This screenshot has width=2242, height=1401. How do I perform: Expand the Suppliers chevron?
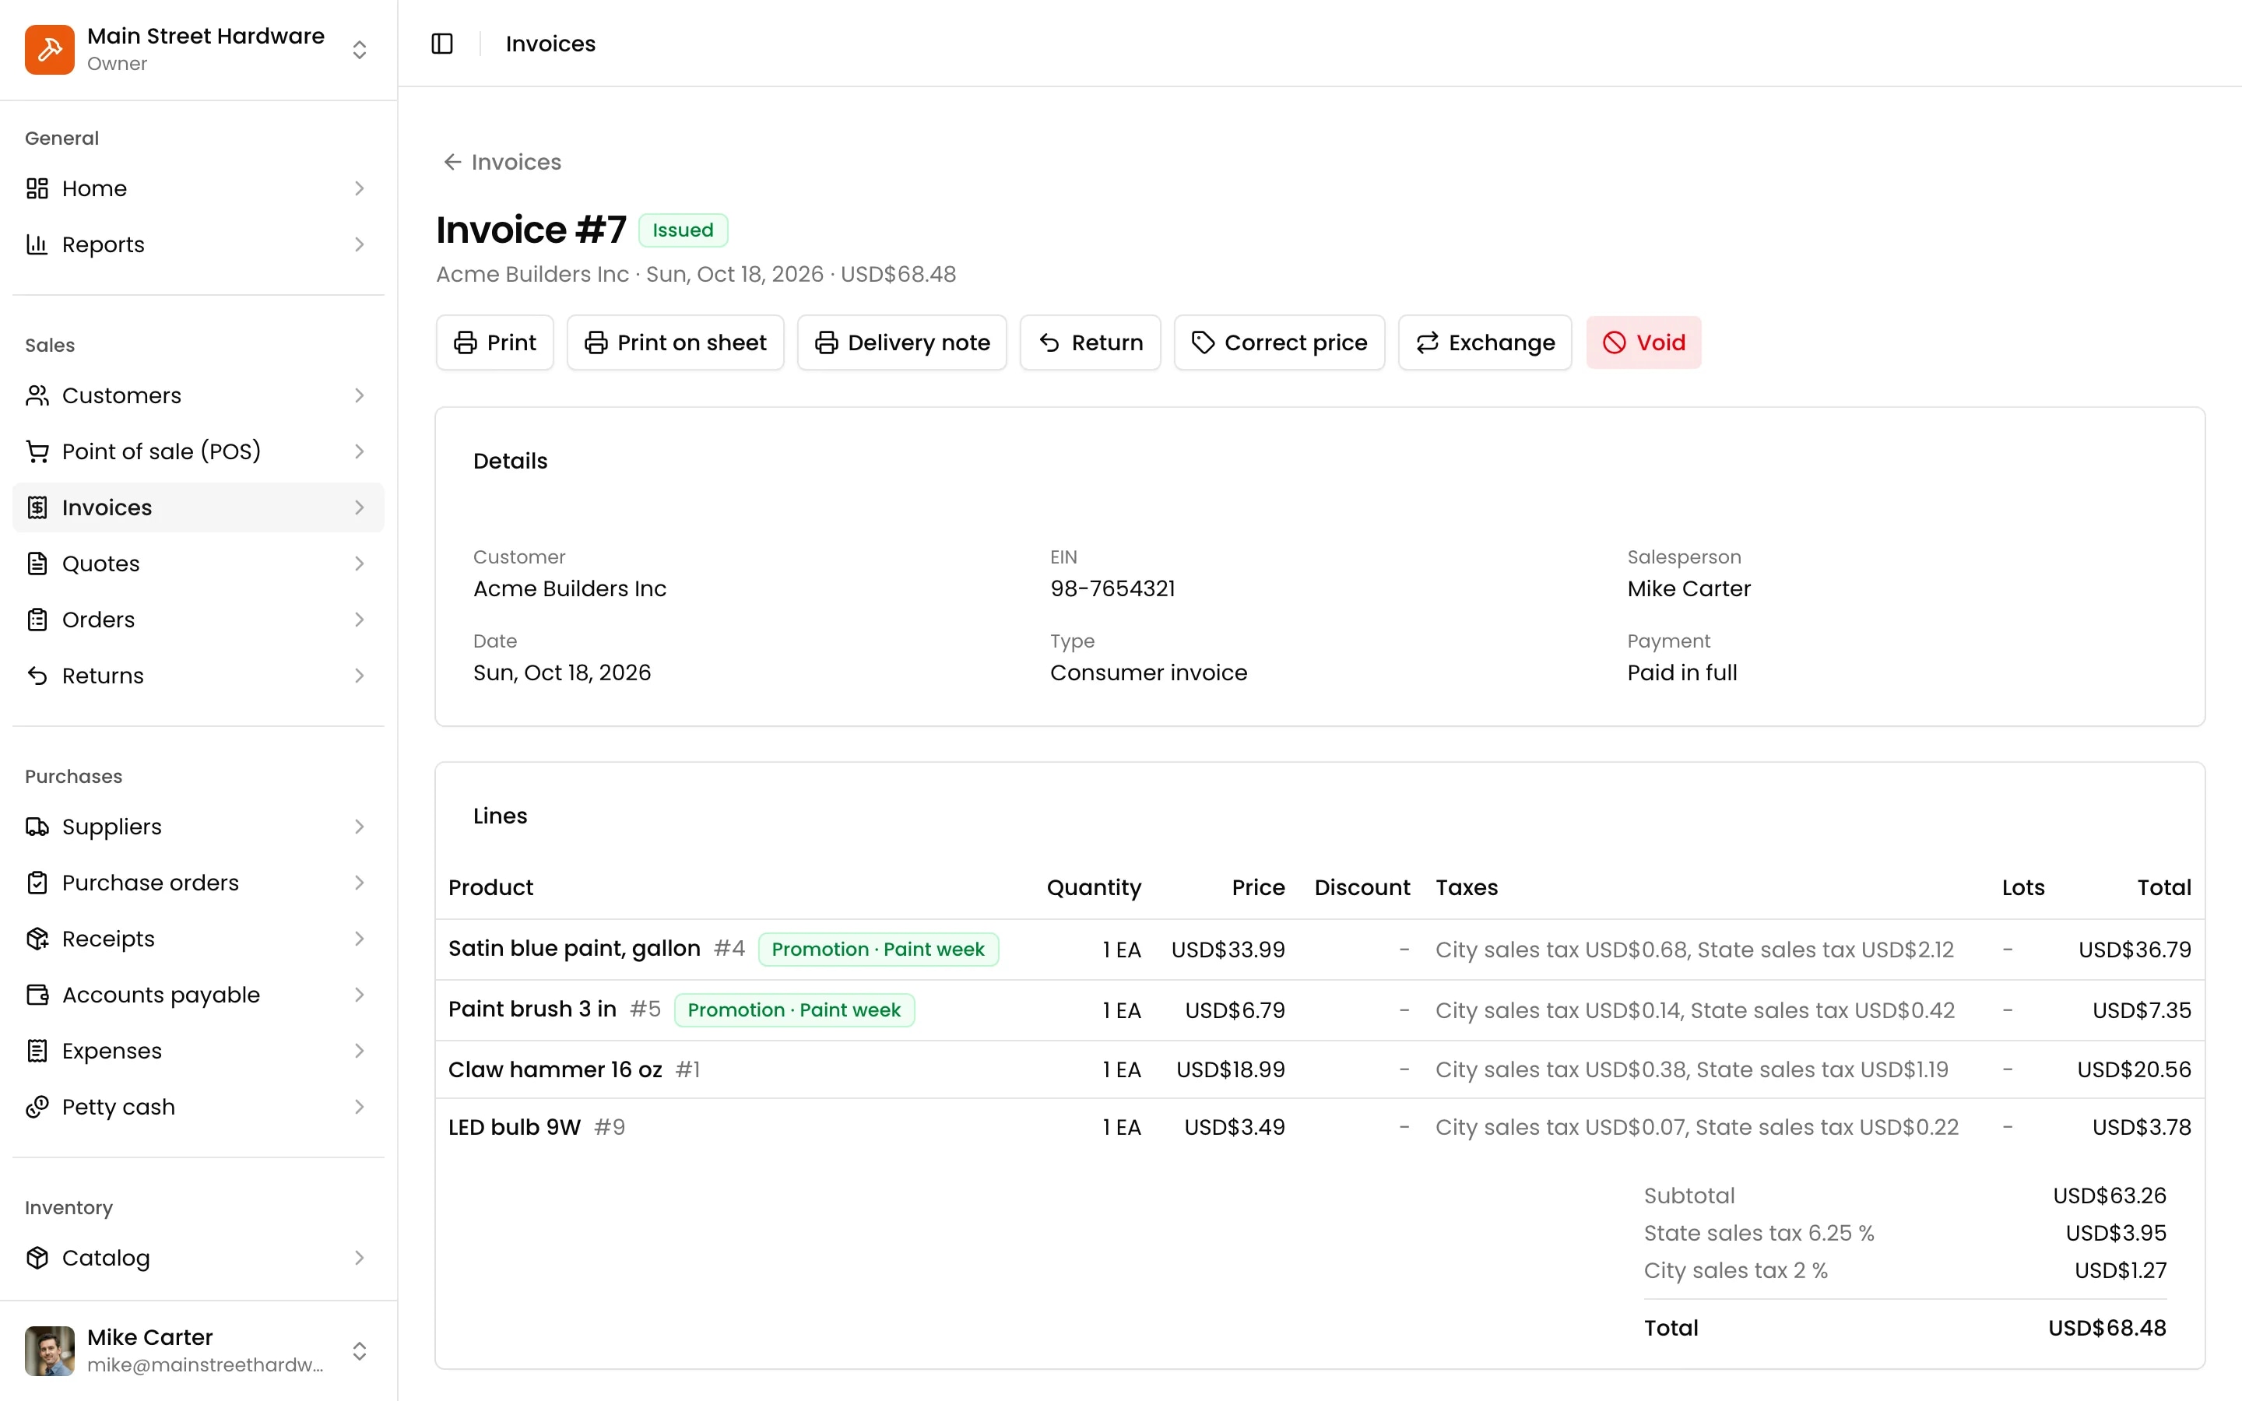[360, 827]
